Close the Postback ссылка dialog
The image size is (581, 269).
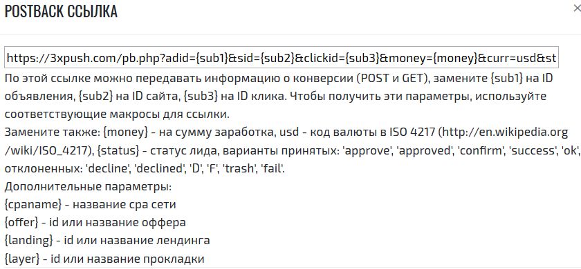click(578, 9)
